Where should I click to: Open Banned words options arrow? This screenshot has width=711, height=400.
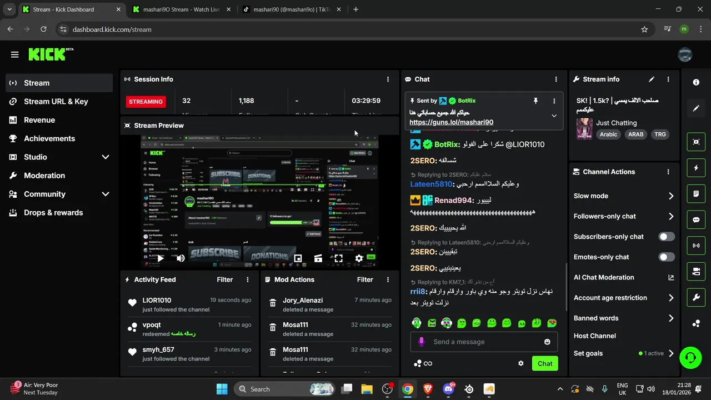[671, 318]
